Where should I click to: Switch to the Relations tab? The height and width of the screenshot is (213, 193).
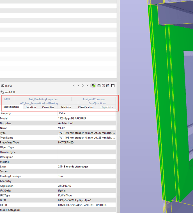click(x=66, y=107)
